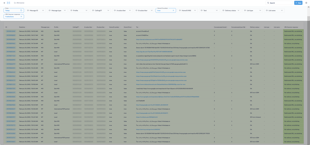Screen dimensions: 310x145
Task: Sort table by Datetime column header
Action: click(x=22, y=27)
